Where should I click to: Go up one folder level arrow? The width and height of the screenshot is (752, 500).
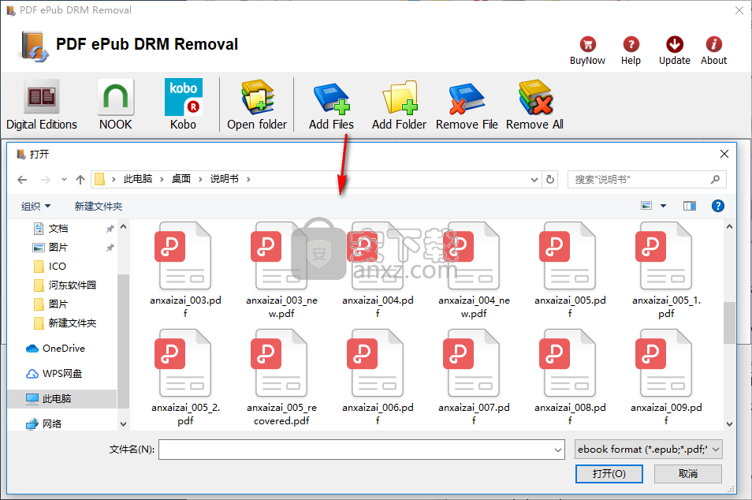point(80,180)
